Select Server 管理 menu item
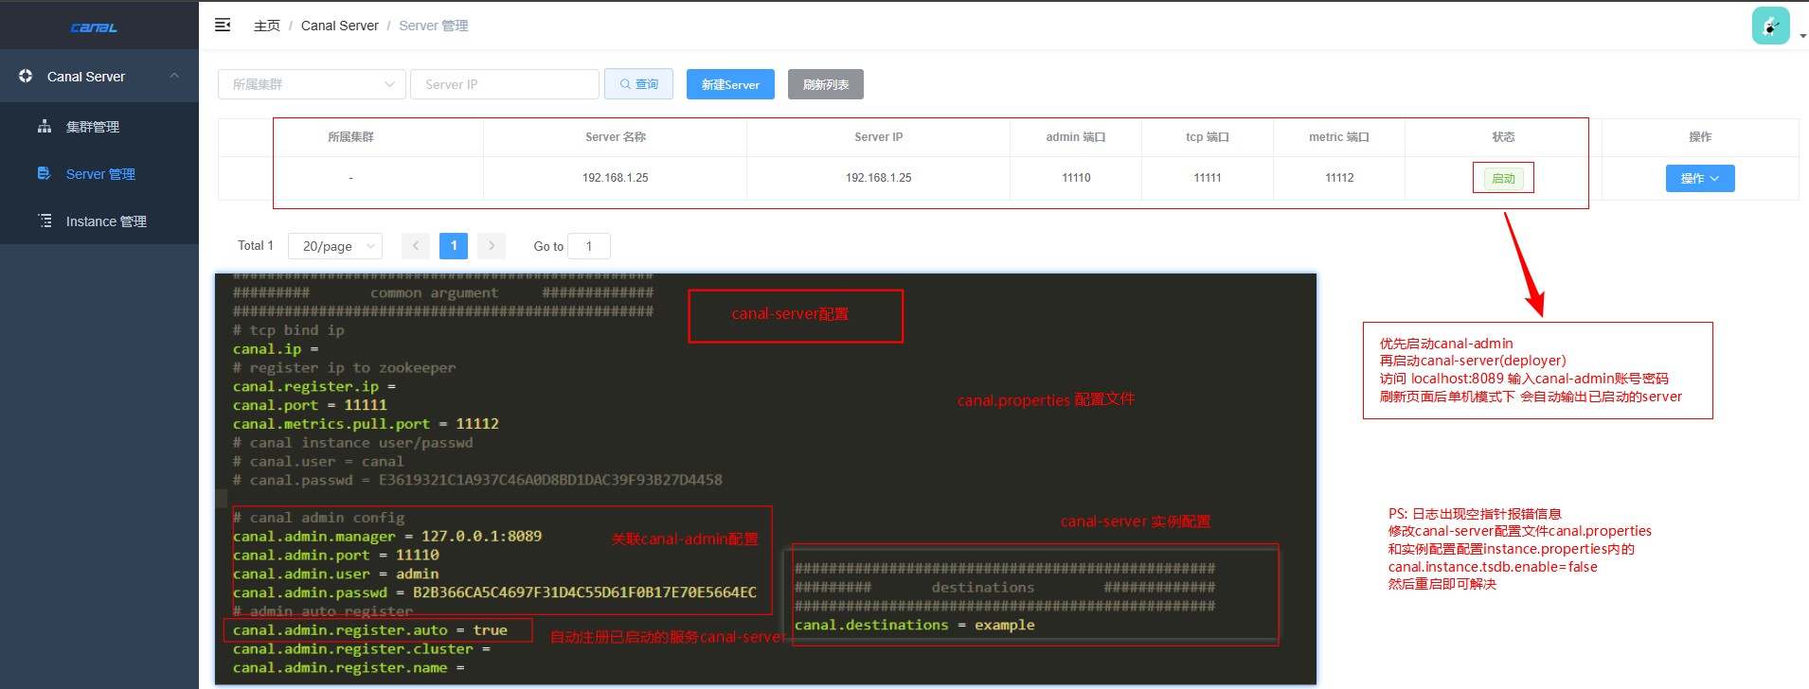Viewport: 1809px width, 689px height. 99,173
